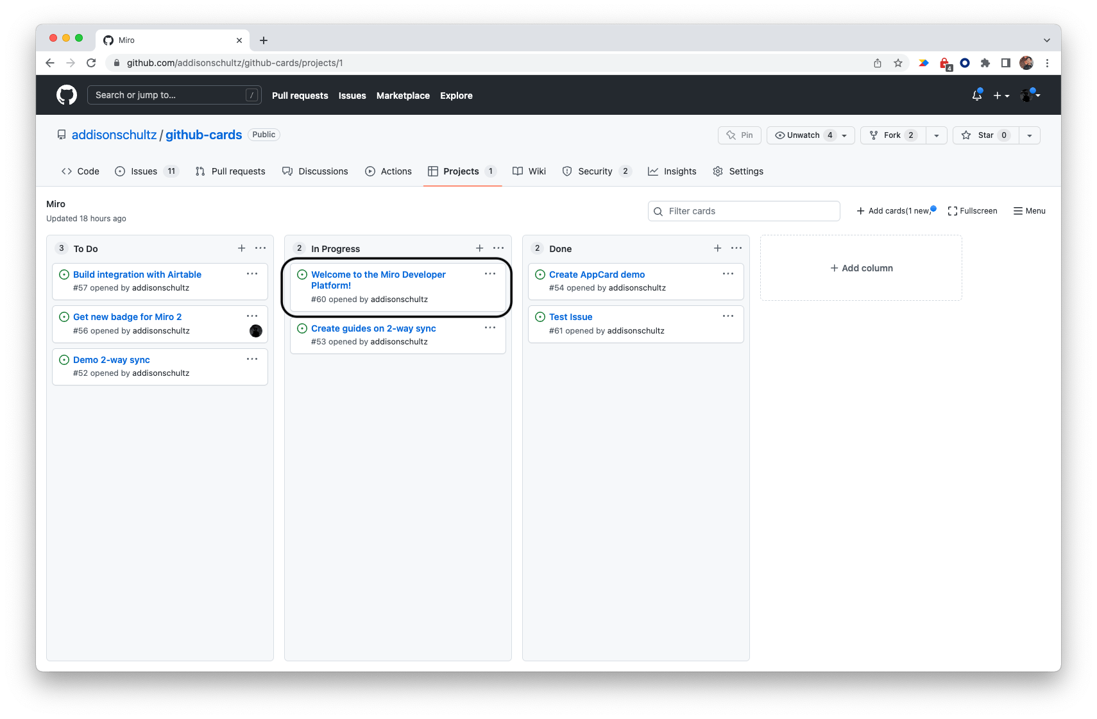Open the Star dropdown caret

[x=1029, y=135]
